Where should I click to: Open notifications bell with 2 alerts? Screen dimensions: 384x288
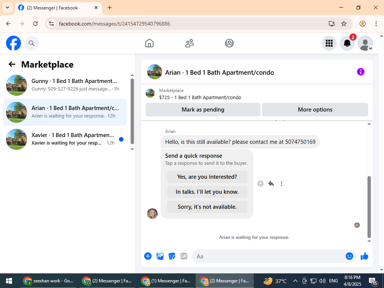347,43
